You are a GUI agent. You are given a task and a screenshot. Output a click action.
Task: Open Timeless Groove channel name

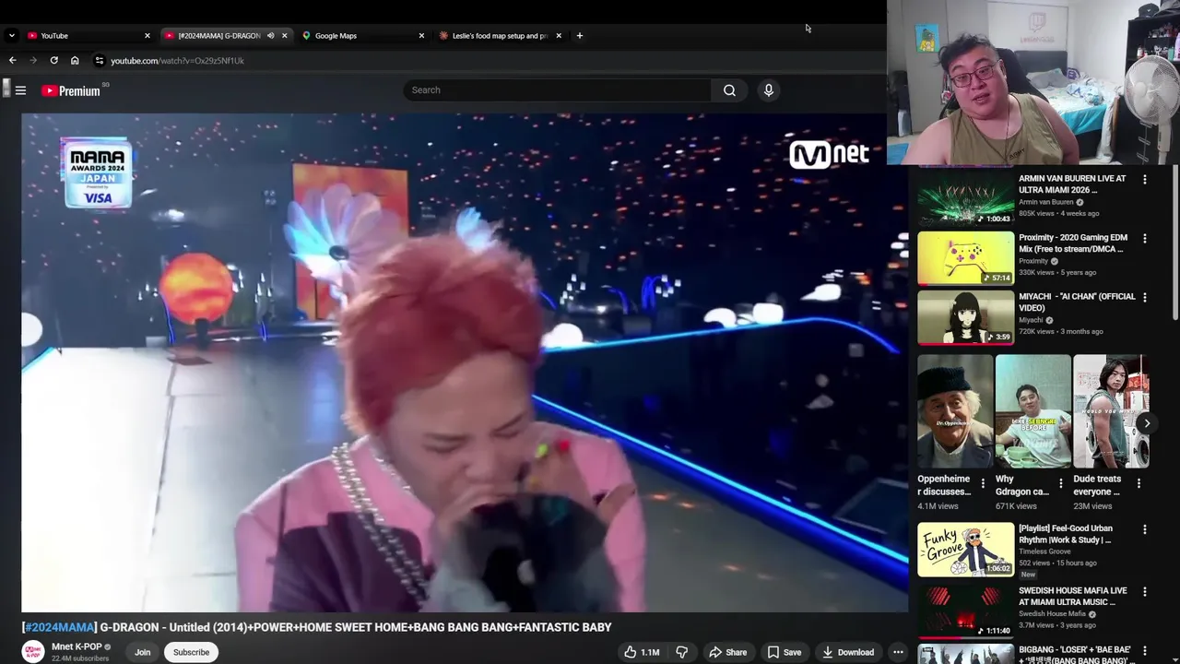[x=1044, y=551]
